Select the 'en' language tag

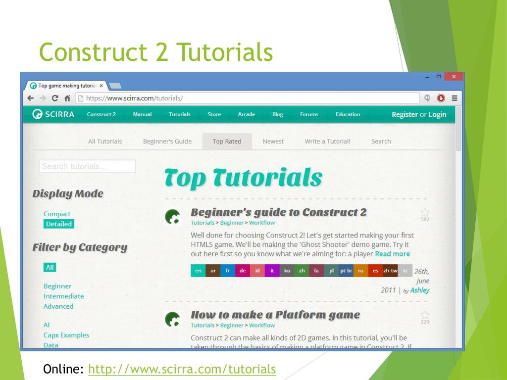(x=198, y=271)
